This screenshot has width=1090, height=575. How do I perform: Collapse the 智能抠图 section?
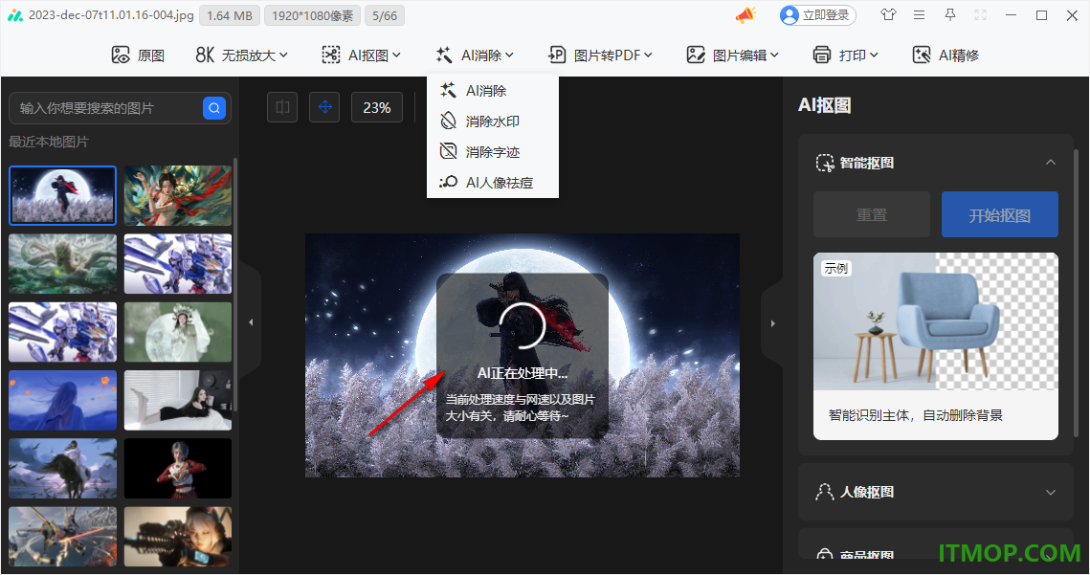[1051, 163]
